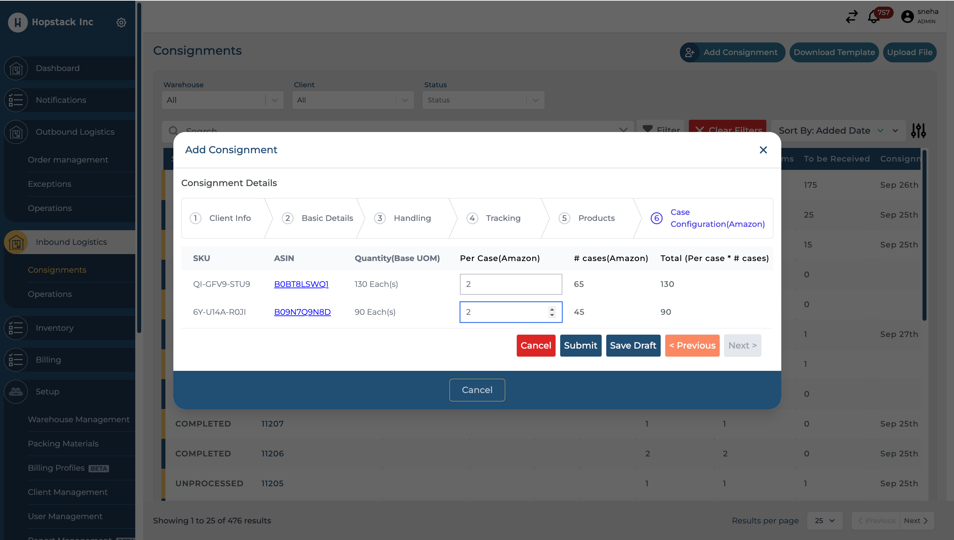The image size is (954, 540).
Task: Go to step 5 Products tab
Action: coord(596,218)
